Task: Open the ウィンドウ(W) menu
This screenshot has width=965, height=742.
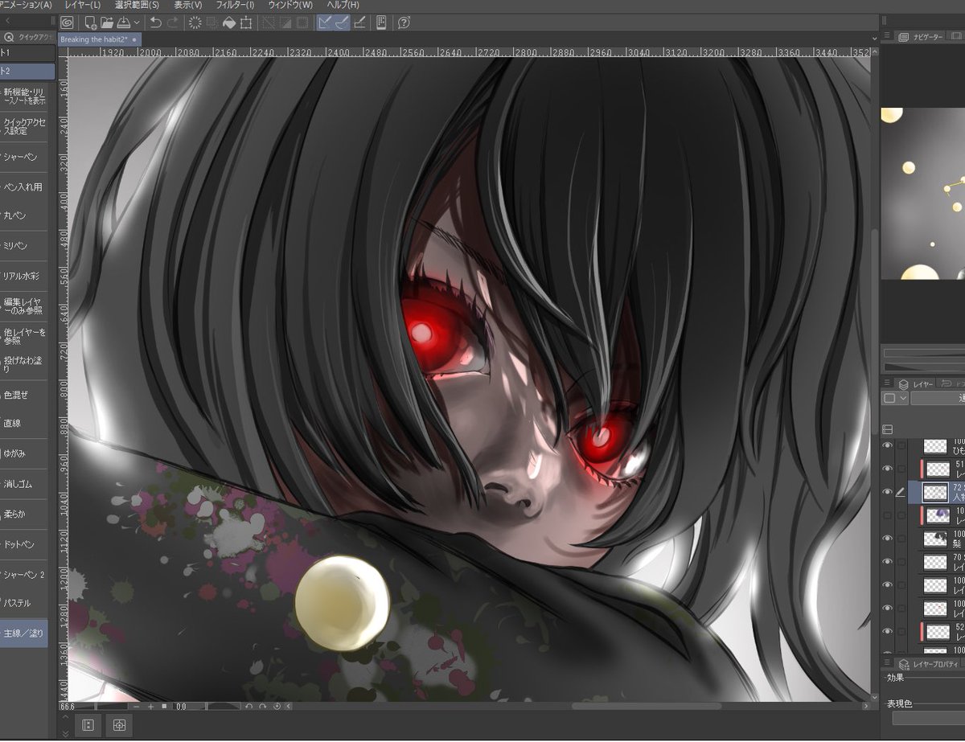Action: (x=290, y=5)
